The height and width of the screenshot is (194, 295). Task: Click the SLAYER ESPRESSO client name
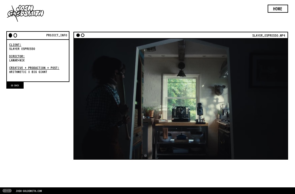22,49
